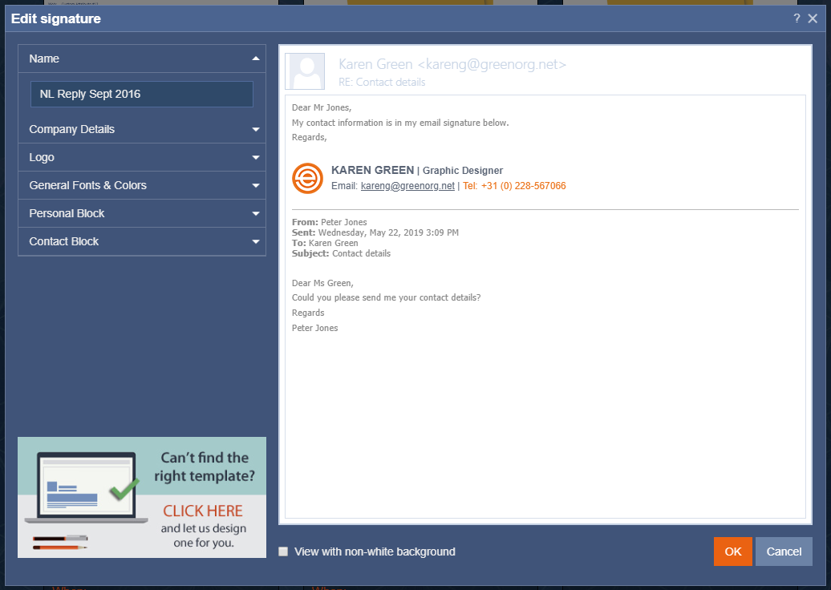
Task: Expand the Personal Block arrow
Action: 255,214
